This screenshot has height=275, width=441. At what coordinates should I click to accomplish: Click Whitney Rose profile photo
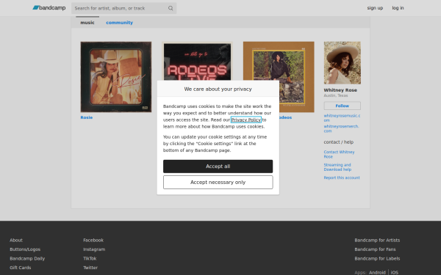click(x=343, y=63)
